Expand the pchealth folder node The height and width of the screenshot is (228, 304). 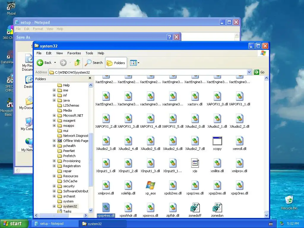point(54,145)
